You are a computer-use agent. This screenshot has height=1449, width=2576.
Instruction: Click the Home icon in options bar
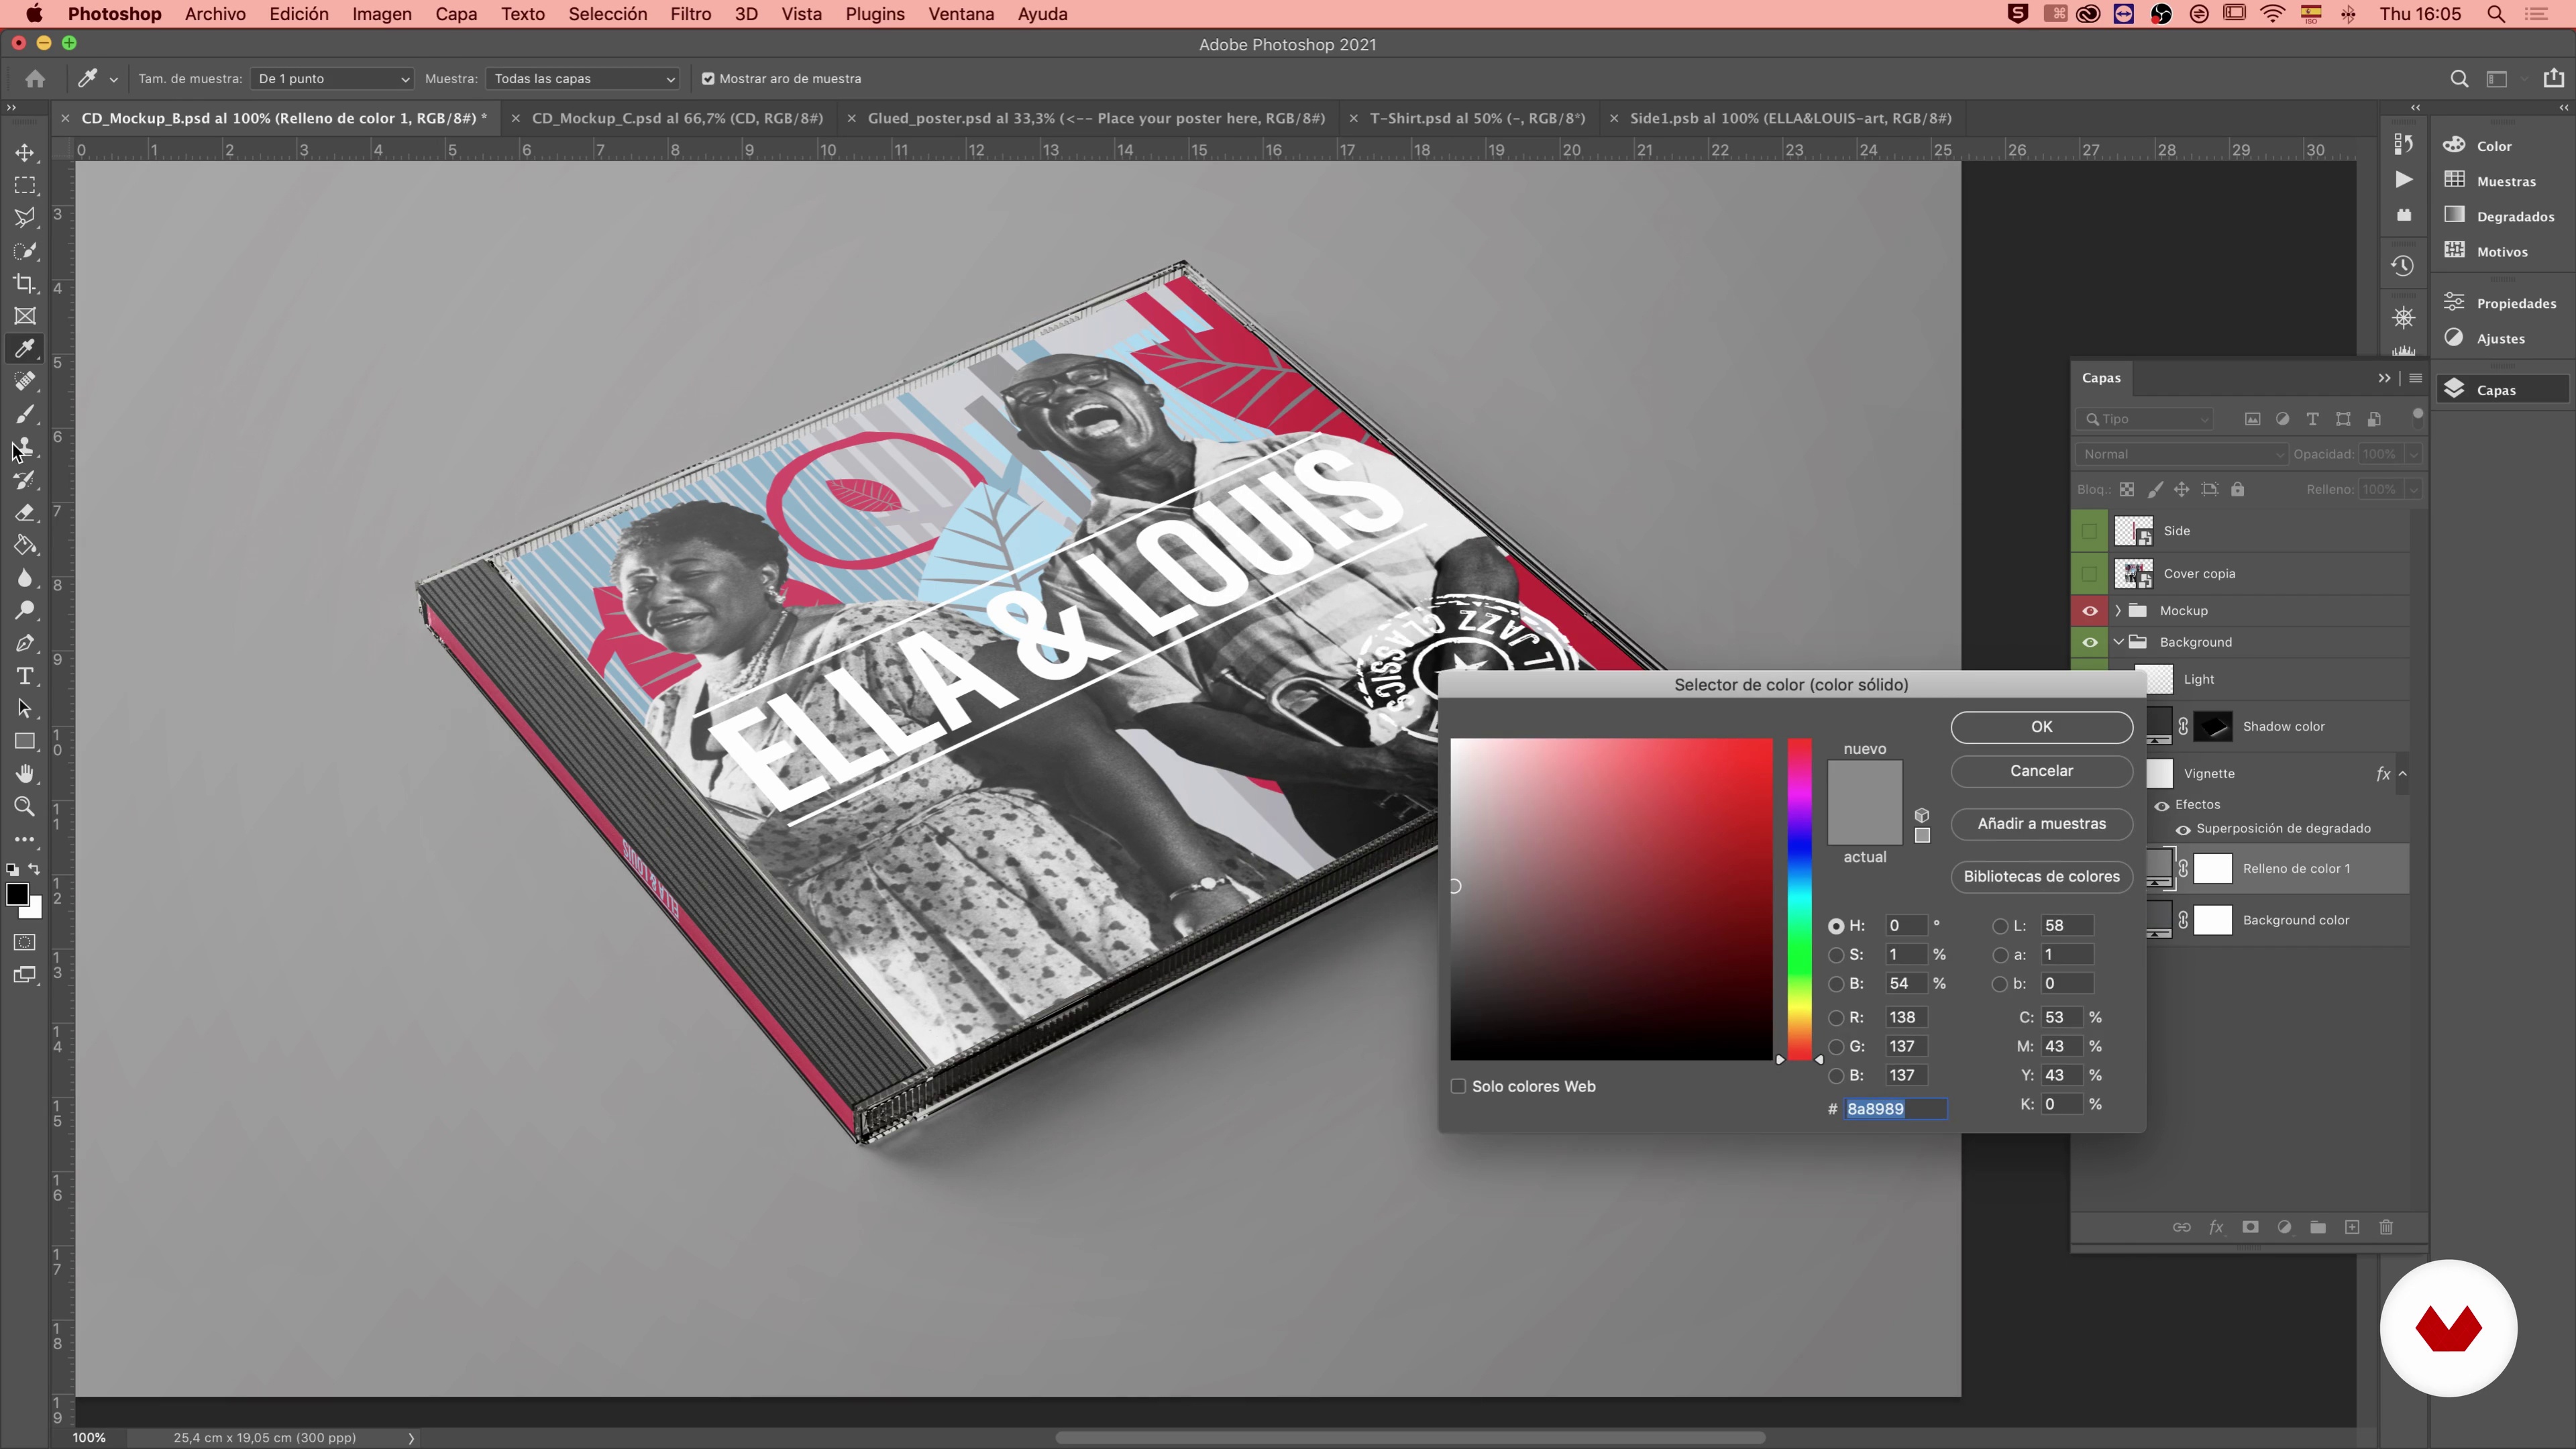point(35,79)
